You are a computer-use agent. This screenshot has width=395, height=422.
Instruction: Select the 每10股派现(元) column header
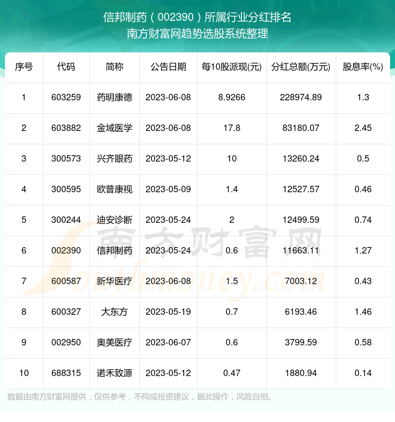[x=232, y=67]
